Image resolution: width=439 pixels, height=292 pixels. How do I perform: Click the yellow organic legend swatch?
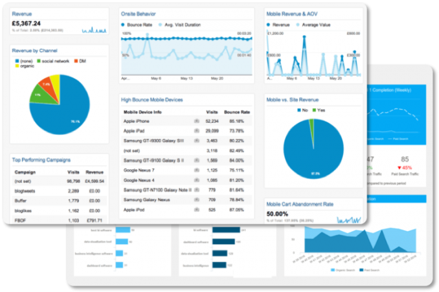tap(17, 66)
